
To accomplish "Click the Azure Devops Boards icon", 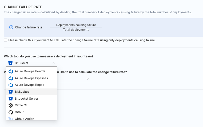I will (11, 71).
